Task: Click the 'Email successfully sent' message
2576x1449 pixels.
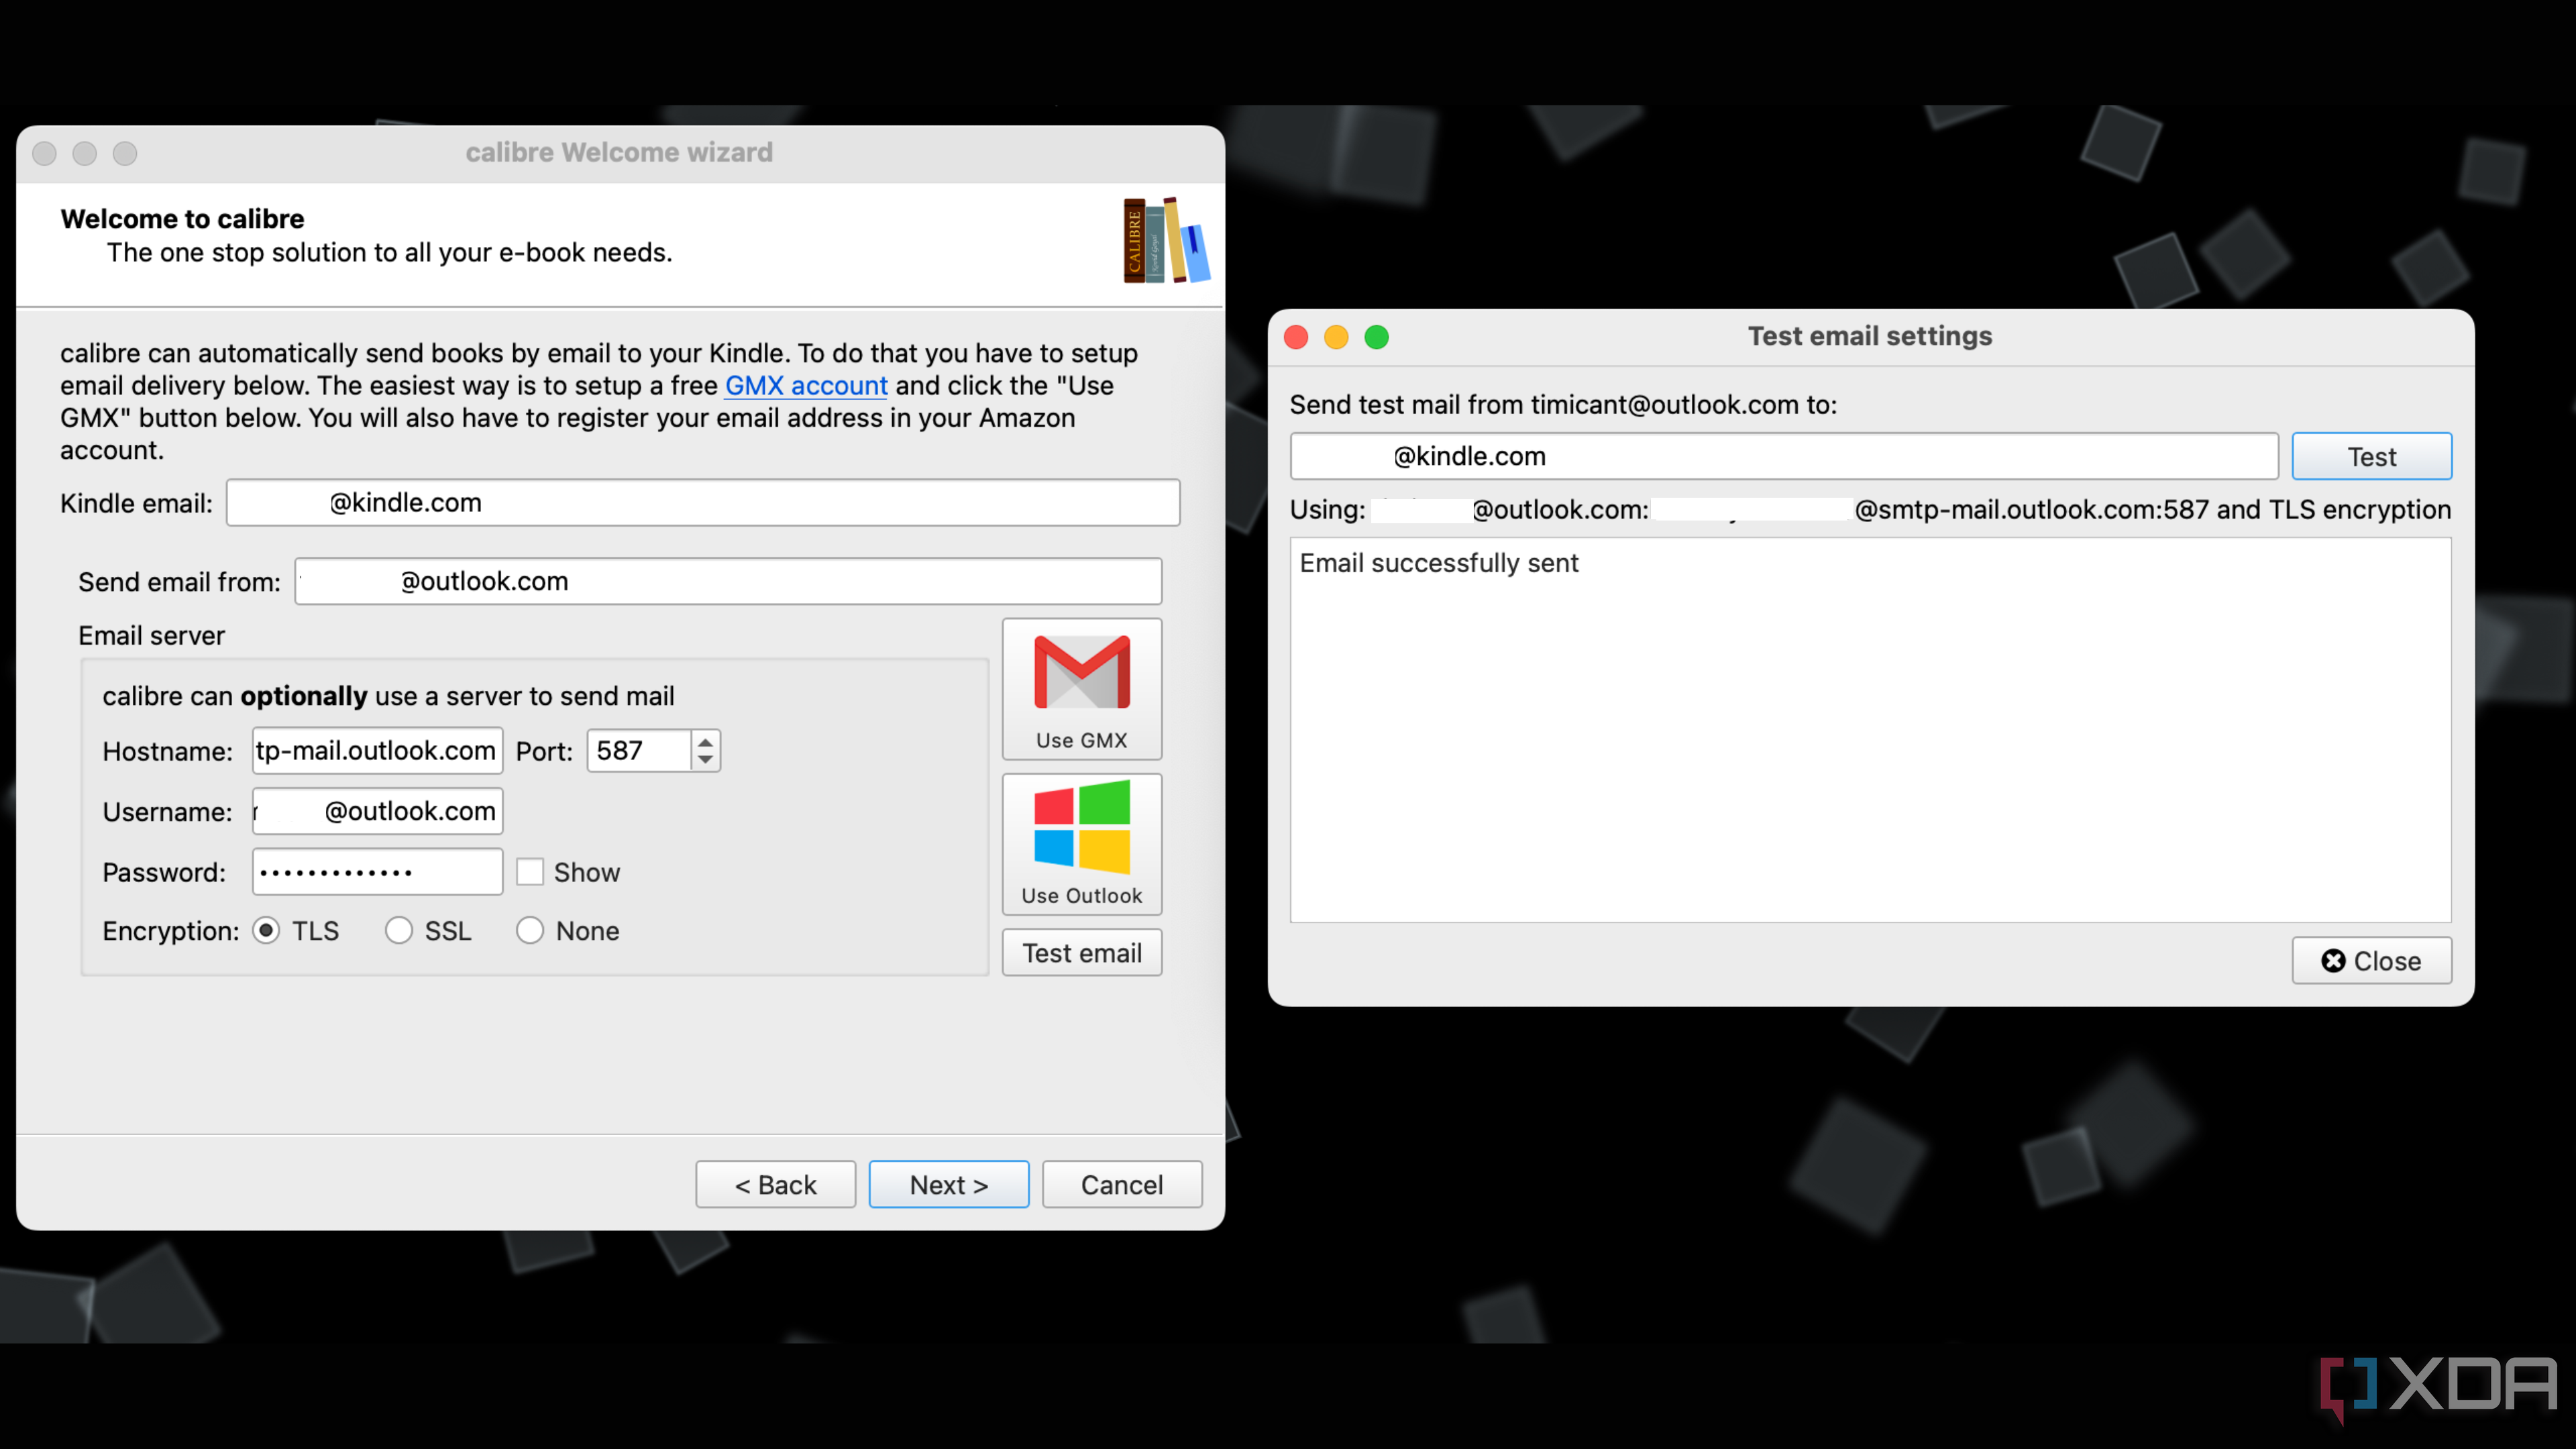Action: pos(1439,563)
